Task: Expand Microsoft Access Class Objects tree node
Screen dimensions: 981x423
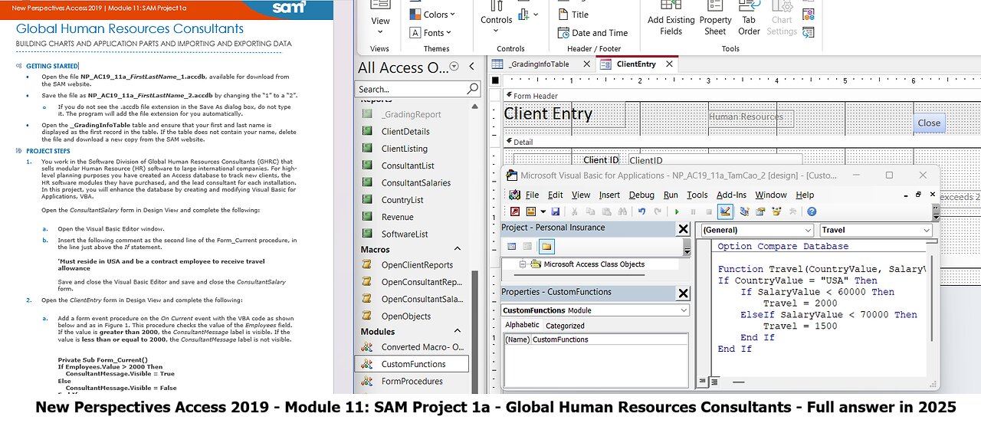Action: (523, 264)
